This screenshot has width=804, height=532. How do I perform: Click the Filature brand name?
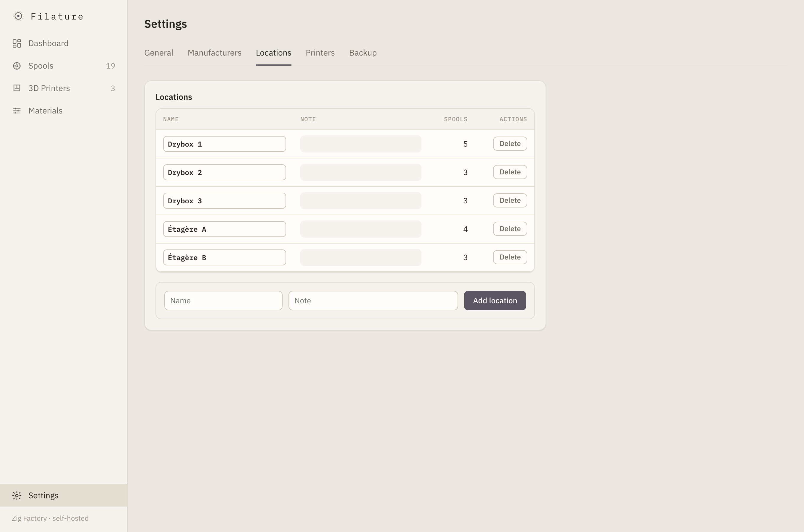57,16
